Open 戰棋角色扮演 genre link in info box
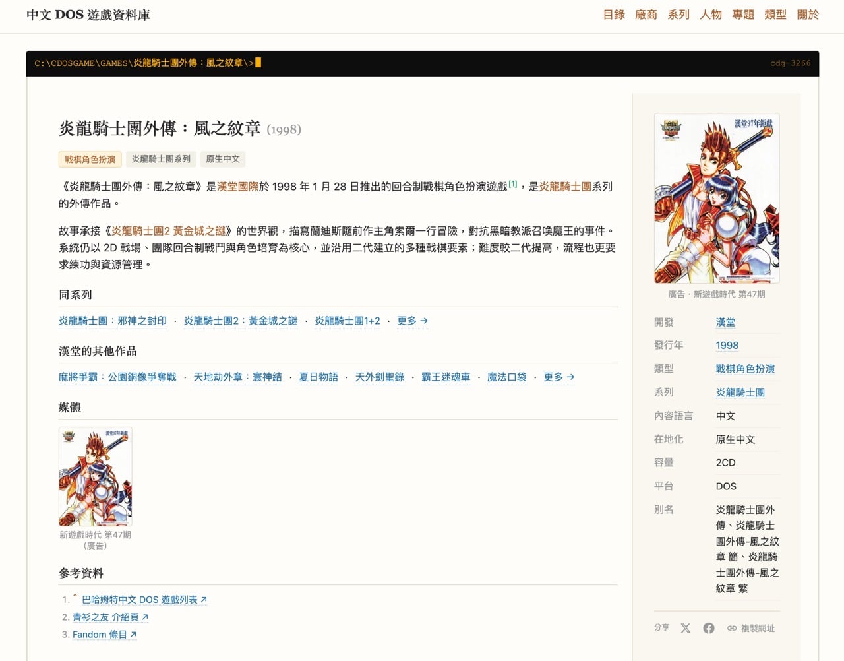 click(746, 369)
